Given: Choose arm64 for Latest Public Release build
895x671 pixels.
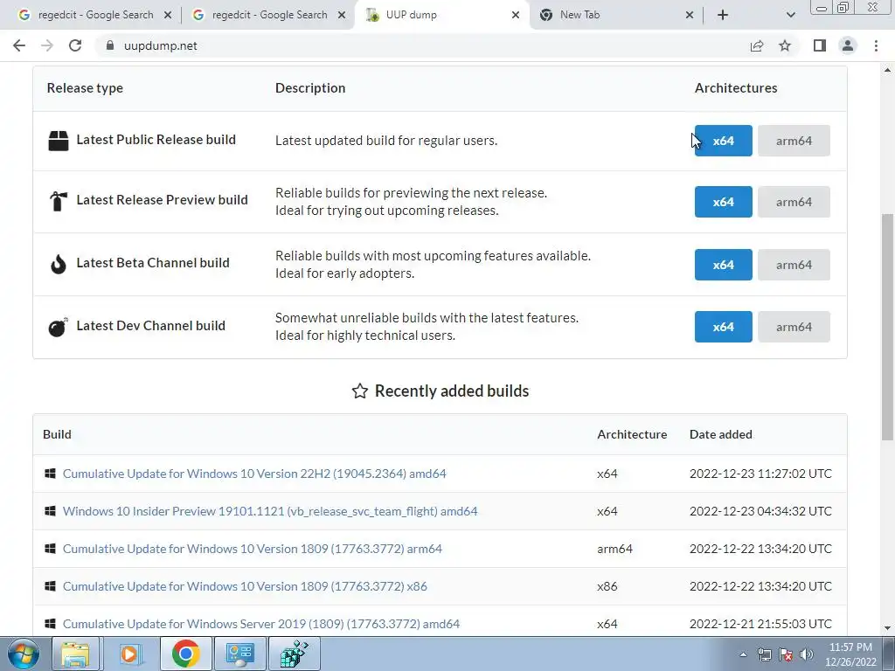Looking at the screenshot, I should pyautogui.click(x=794, y=141).
